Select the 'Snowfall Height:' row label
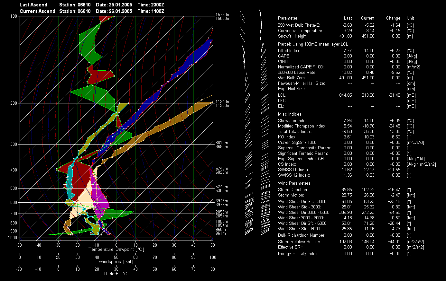 coord(293,36)
